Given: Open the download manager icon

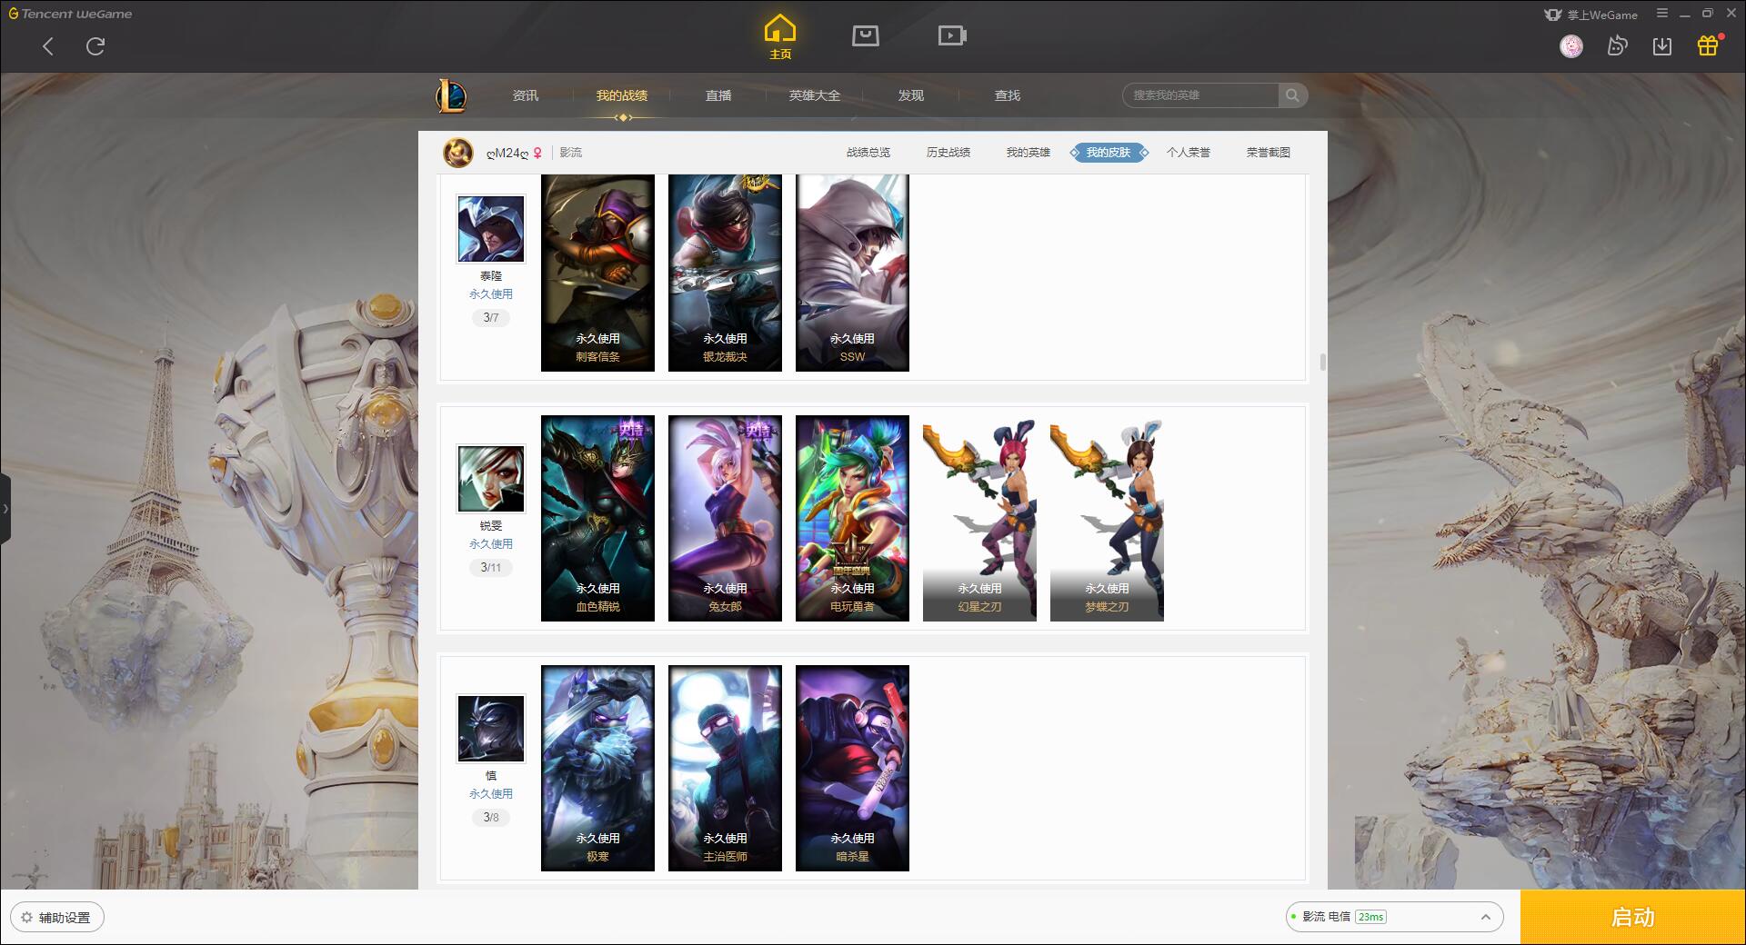Looking at the screenshot, I should point(1662,46).
